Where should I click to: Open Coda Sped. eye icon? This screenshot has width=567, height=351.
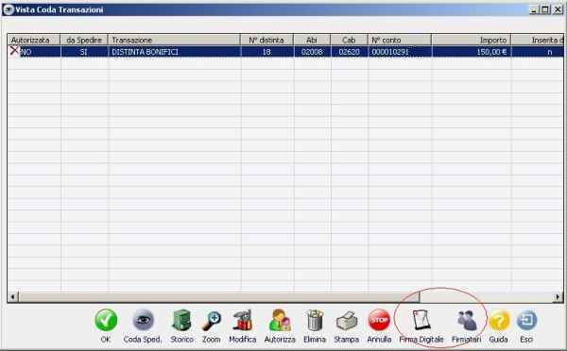pos(144,320)
